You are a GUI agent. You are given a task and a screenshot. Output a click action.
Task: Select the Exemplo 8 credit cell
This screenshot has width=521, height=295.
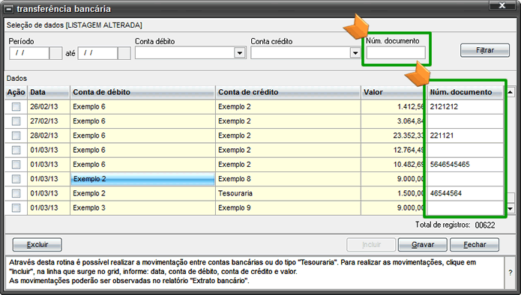click(288, 179)
